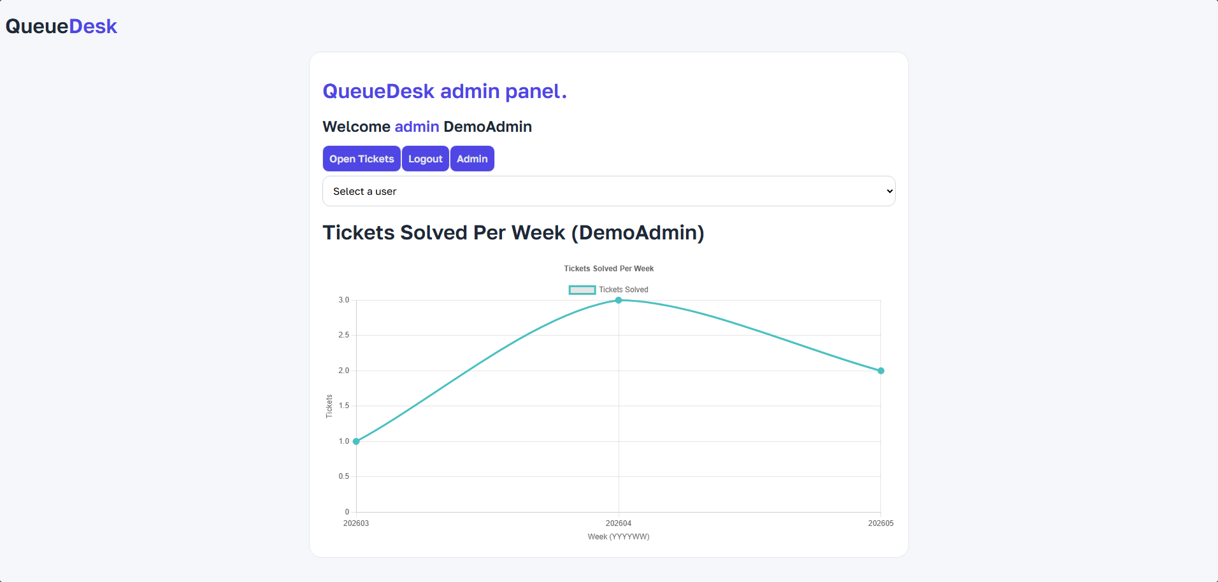
Task: Click the 'QueueDesk admin panel.' heading
Action: point(444,91)
